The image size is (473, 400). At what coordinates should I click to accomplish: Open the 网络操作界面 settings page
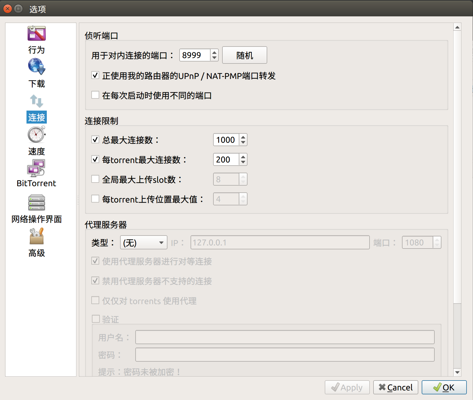36,209
